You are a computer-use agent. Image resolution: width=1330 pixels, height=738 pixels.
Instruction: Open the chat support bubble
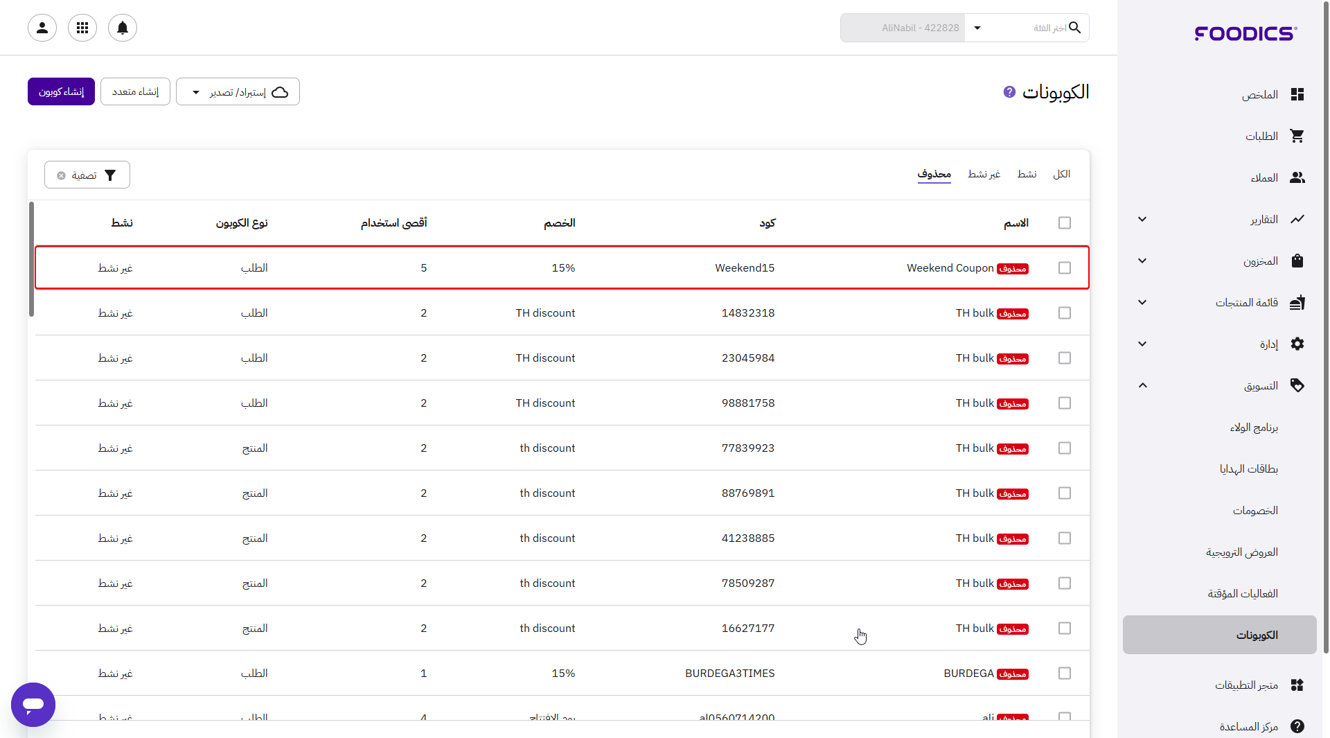pos(33,704)
